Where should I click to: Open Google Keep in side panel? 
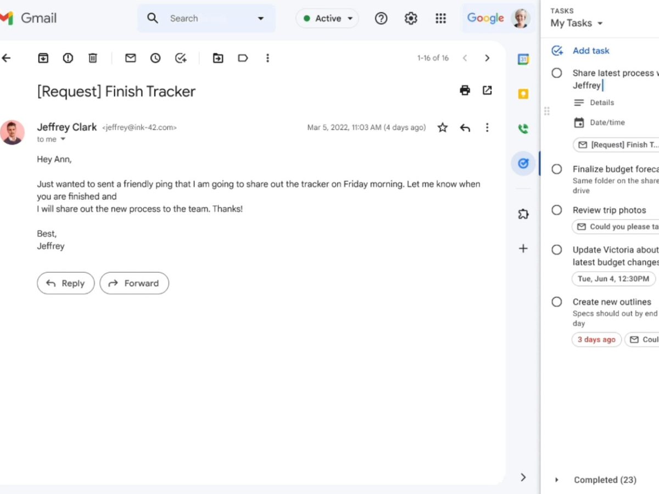(523, 94)
